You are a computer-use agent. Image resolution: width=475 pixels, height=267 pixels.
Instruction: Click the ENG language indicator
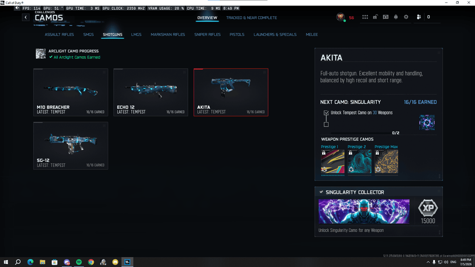point(453,262)
